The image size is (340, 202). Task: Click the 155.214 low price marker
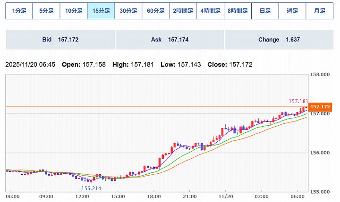[x=91, y=188]
